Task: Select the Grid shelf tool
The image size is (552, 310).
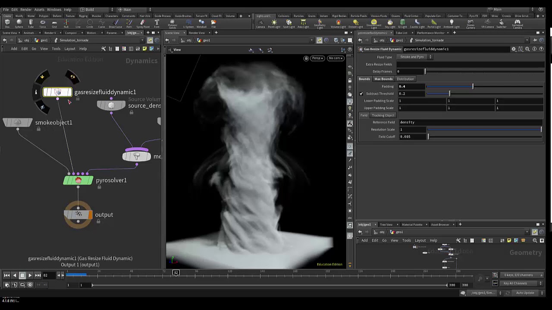Action: 54,24
